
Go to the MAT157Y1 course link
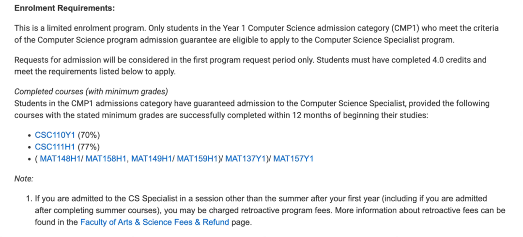click(x=293, y=159)
